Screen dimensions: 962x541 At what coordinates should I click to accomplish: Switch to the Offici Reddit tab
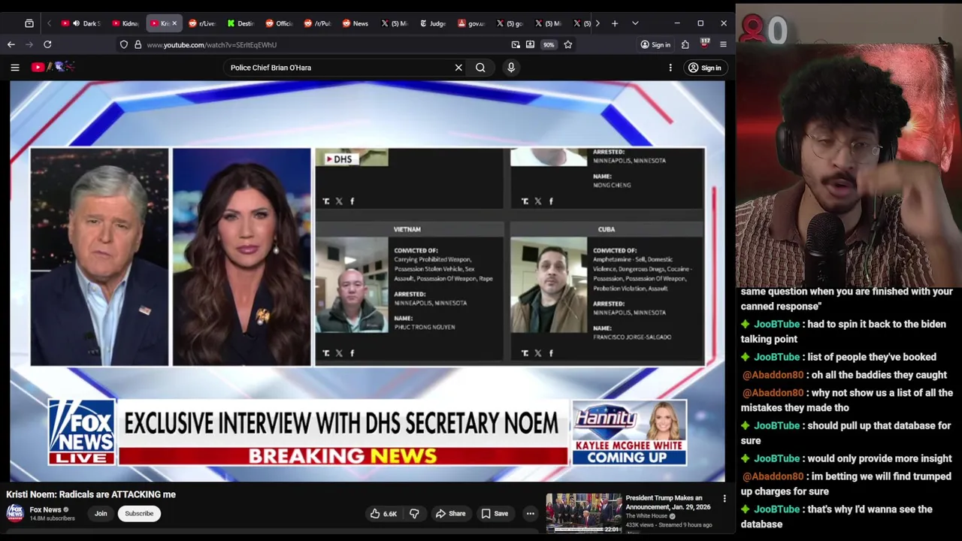(279, 23)
